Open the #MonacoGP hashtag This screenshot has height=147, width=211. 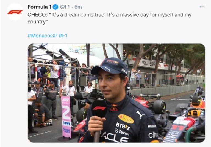click(x=42, y=36)
